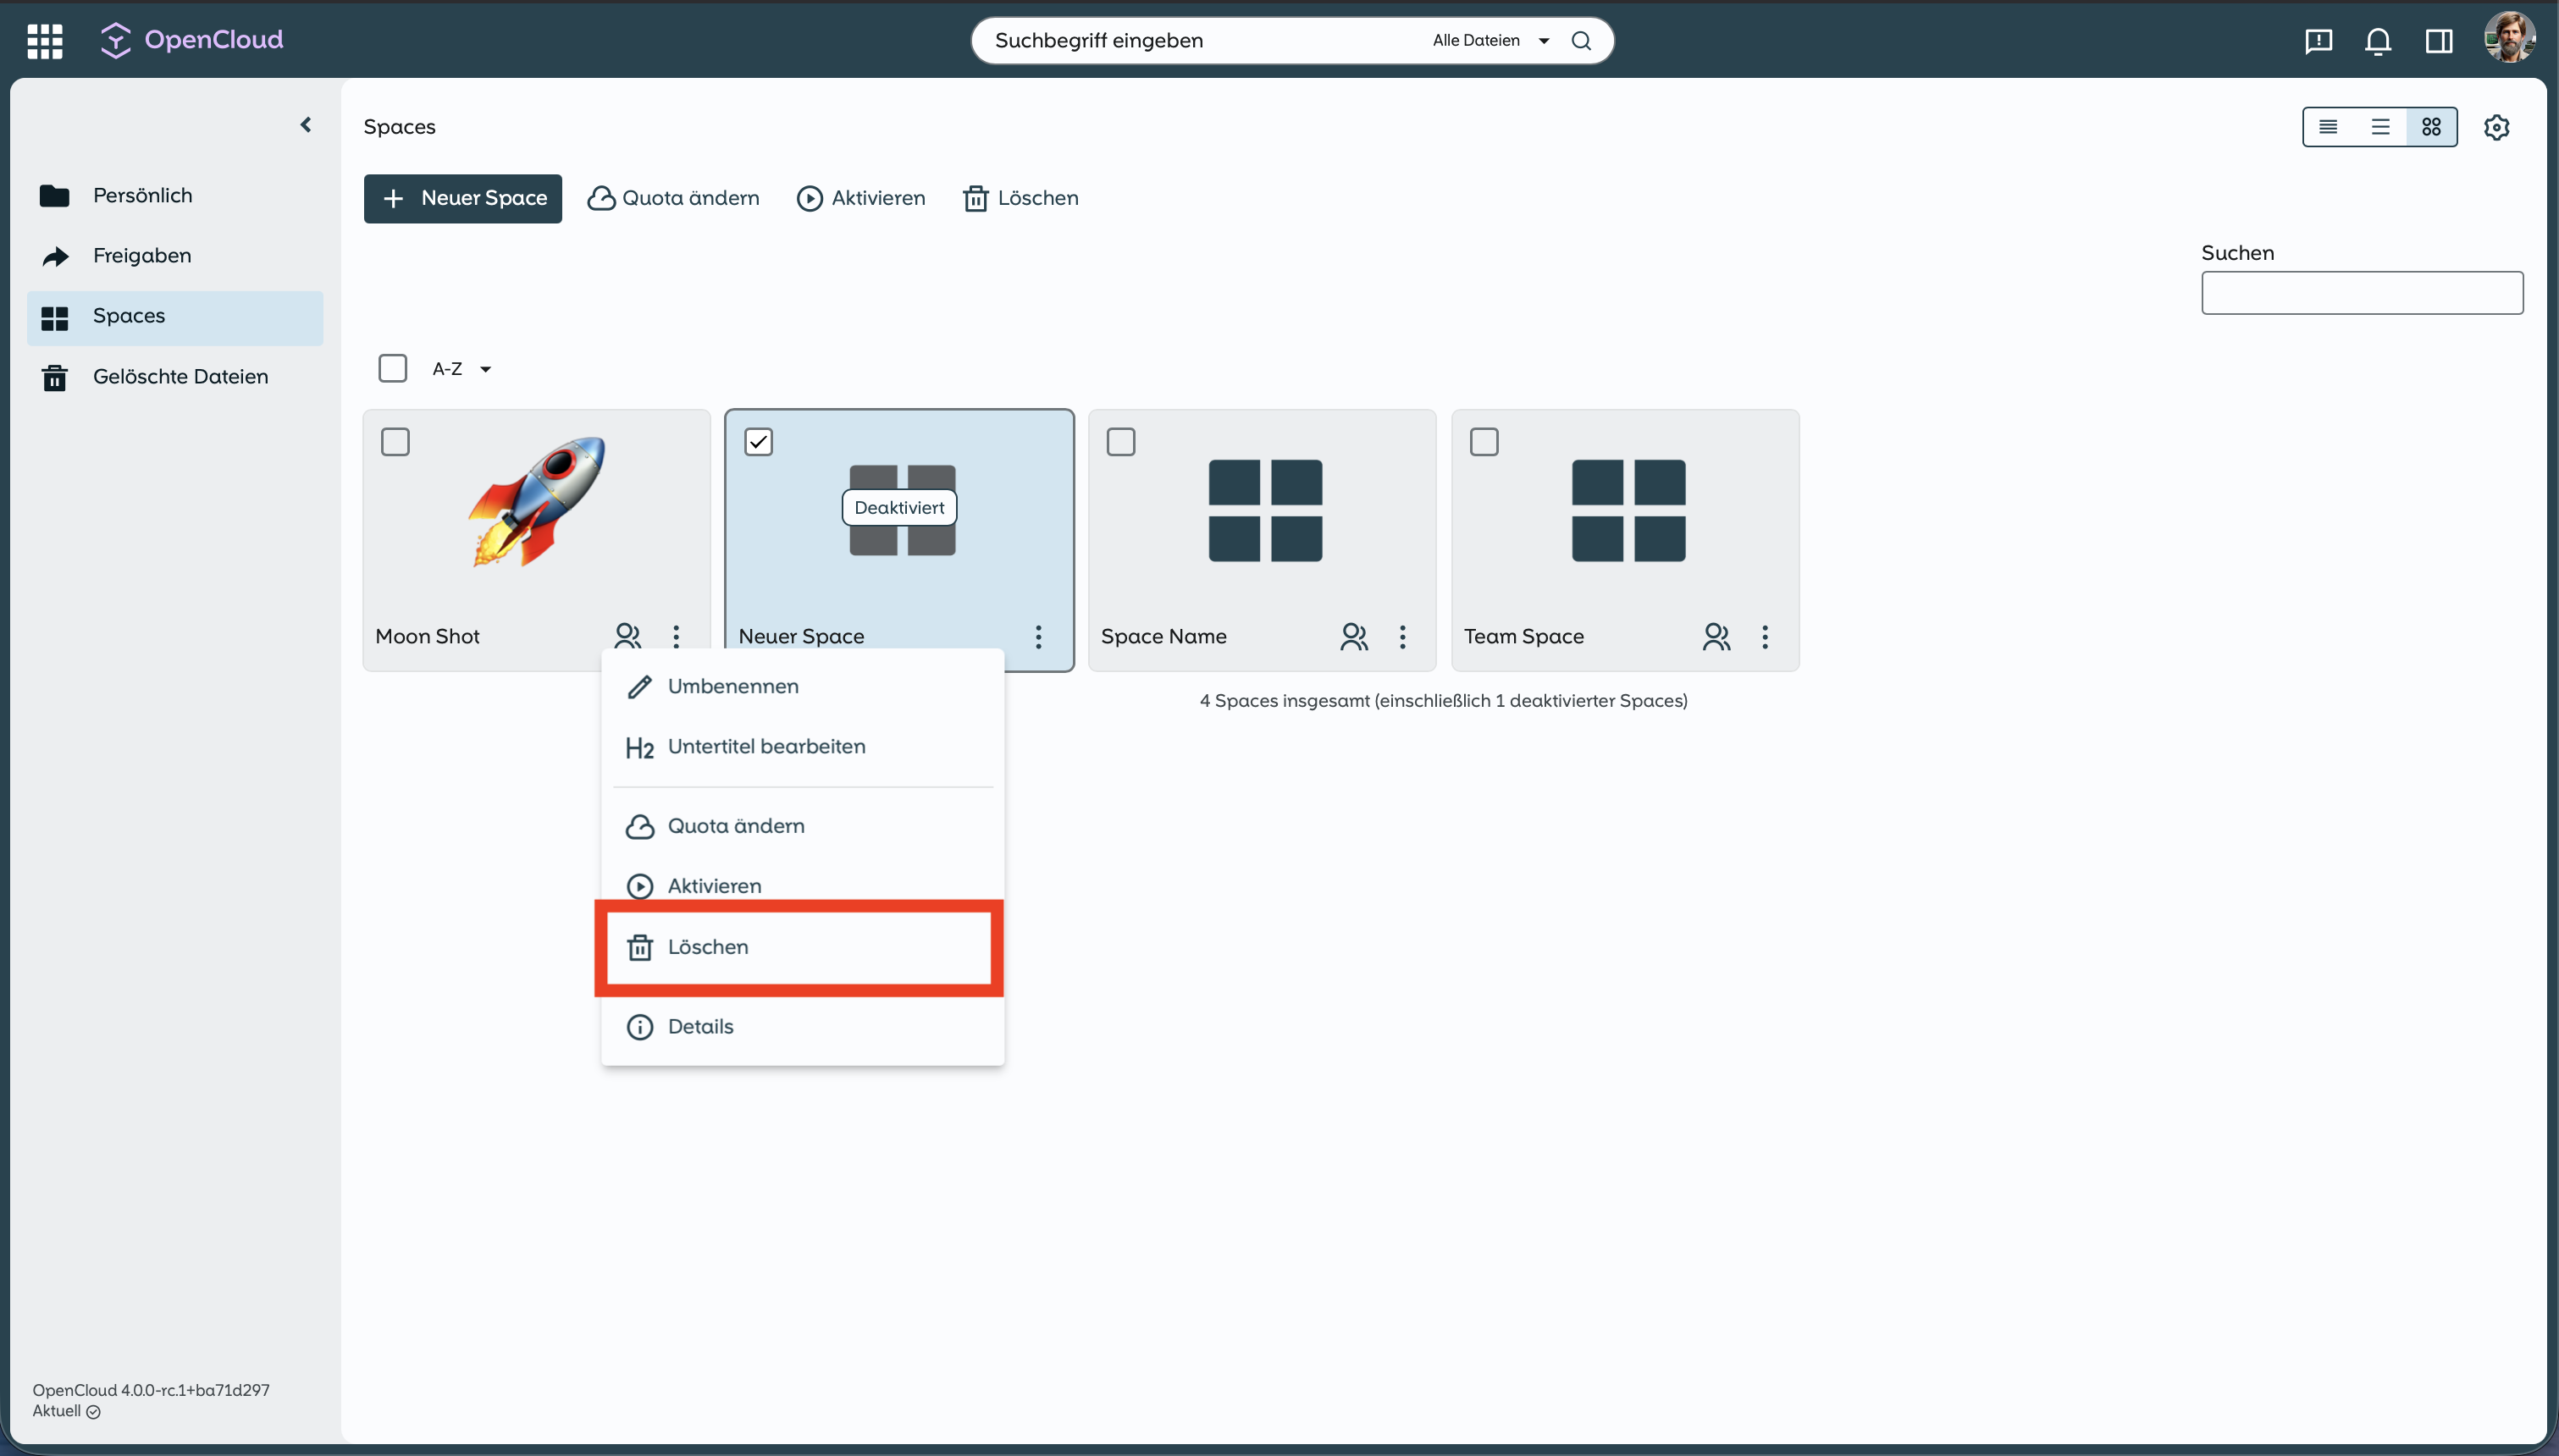
Task: Switch to condensed table view icon
Action: tap(2328, 127)
